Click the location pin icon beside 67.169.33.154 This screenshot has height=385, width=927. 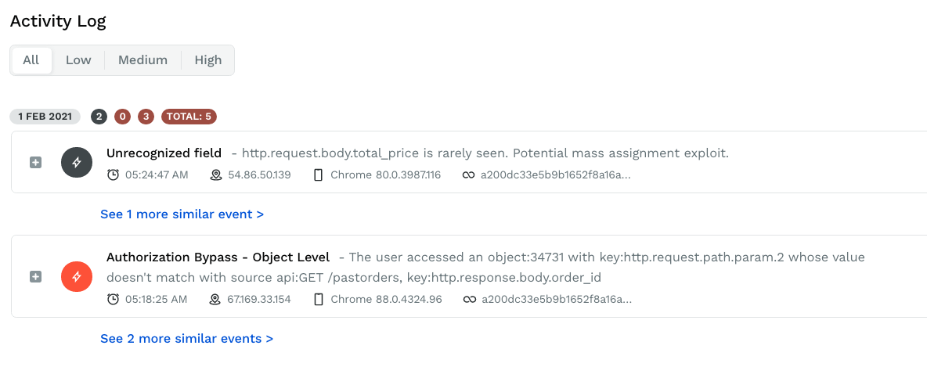[216, 299]
